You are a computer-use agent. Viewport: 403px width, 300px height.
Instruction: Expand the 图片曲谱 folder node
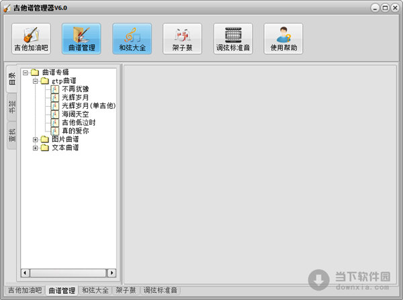pyautogui.click(x=35, y=140)
